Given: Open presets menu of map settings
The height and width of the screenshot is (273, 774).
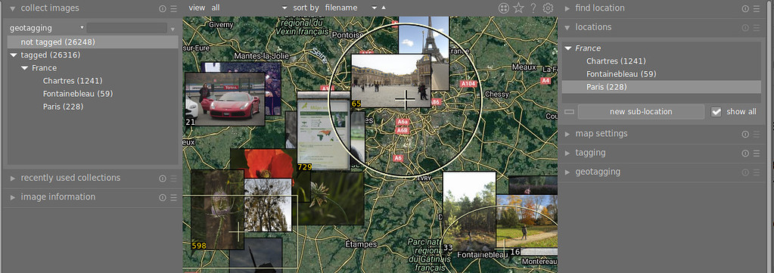Looking at the screenshot, I should pos(757,135).
